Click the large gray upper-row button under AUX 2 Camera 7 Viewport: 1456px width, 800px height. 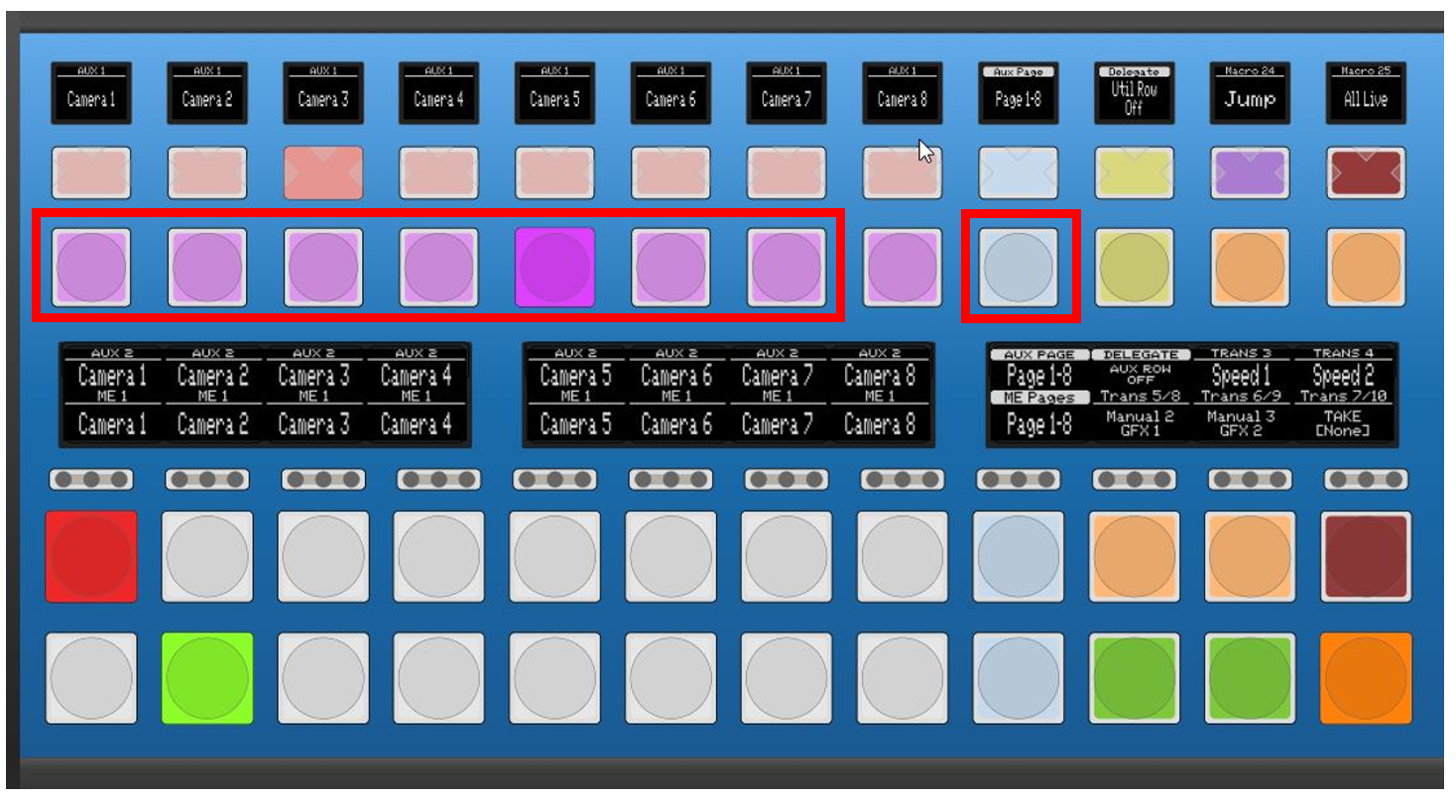pos(787,556)
